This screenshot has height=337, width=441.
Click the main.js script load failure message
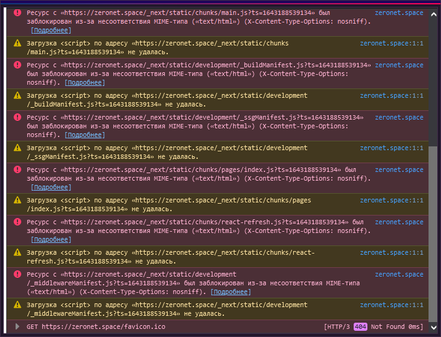point(157,48)
